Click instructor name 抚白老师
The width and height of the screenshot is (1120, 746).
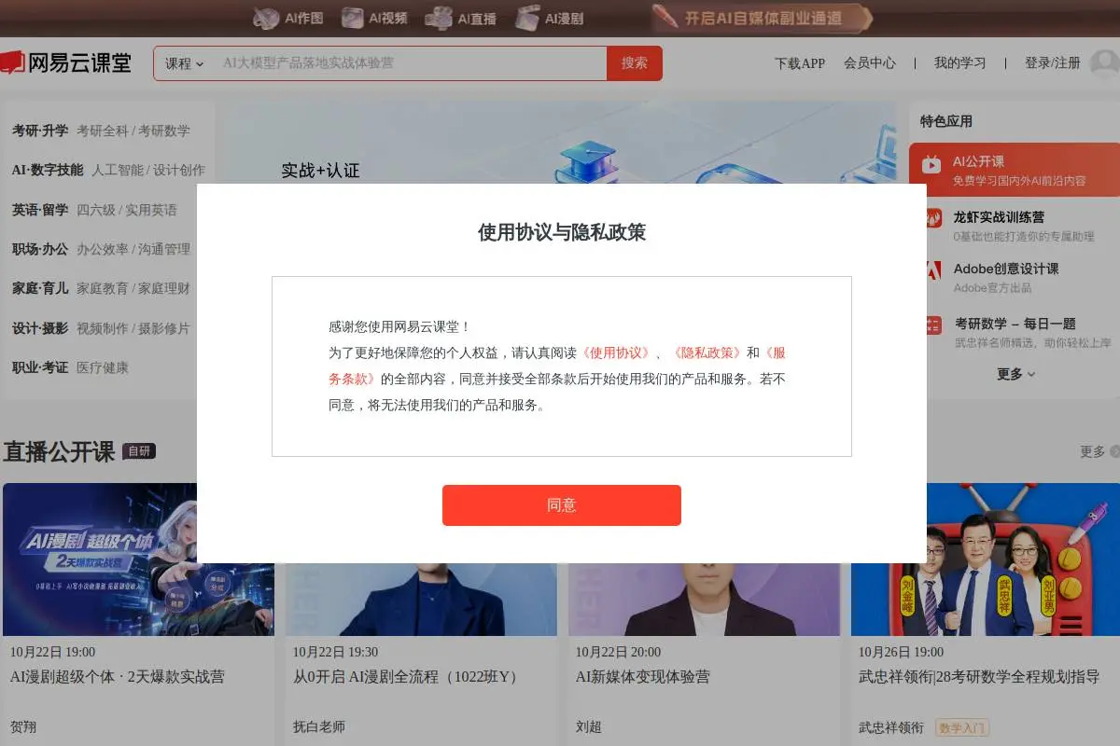pyautogui.click(x=319, y=727)
